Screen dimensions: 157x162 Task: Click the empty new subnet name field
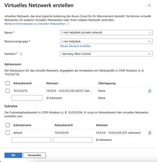click(x=31, y=140)
